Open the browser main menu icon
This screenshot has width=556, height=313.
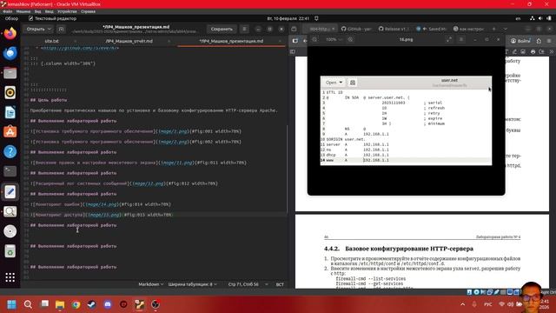tap(549, 41)
